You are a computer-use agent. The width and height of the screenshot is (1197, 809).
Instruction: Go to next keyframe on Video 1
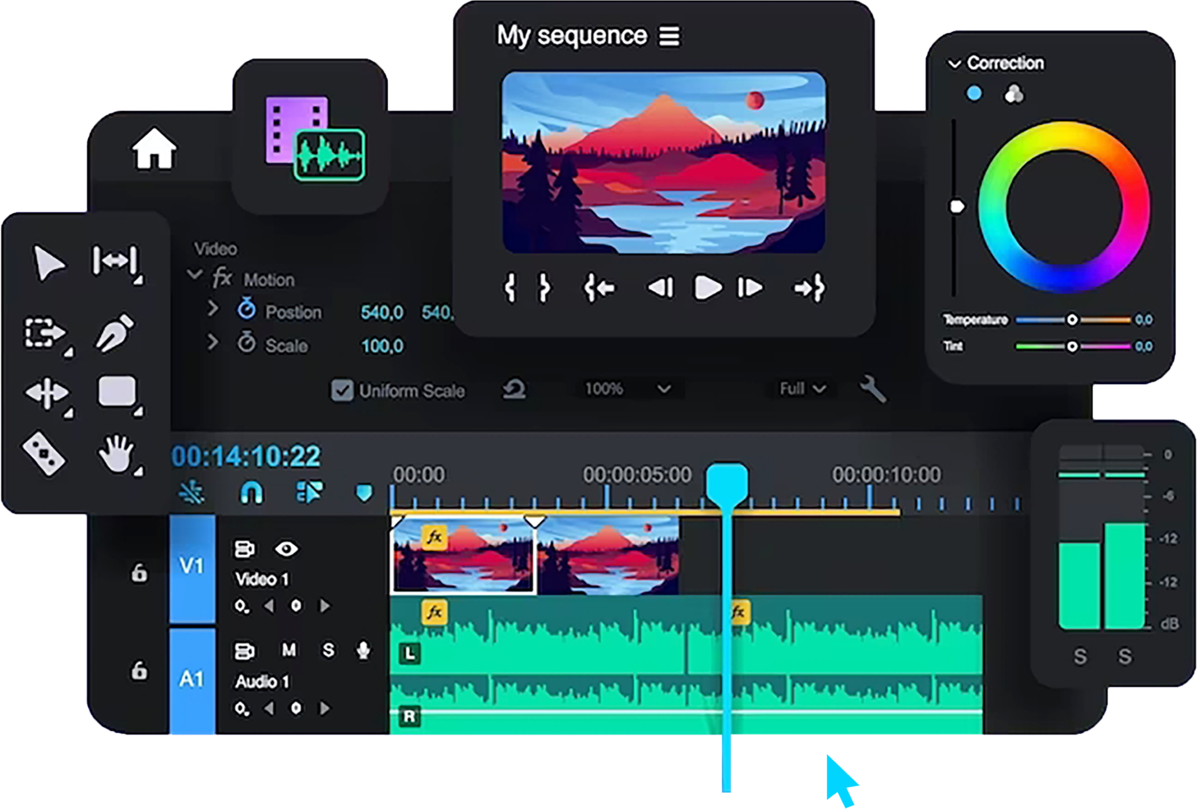(x=324, y=606)
